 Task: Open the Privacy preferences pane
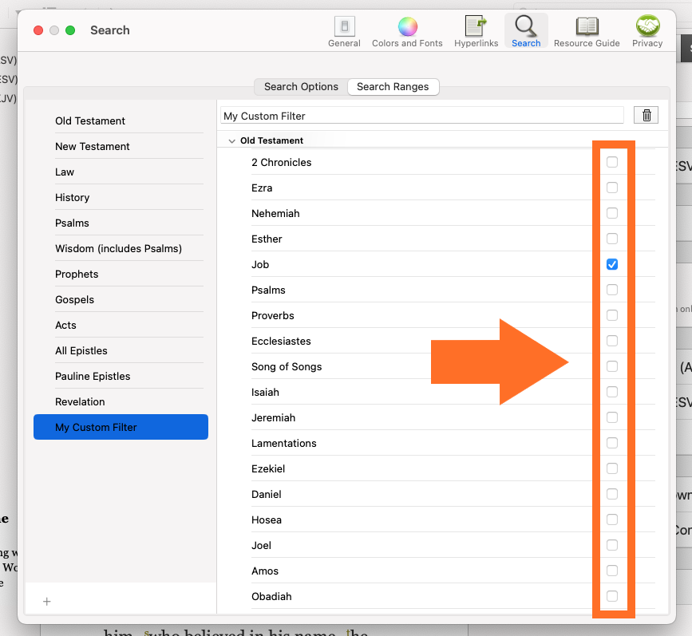[x=647, y=32]
